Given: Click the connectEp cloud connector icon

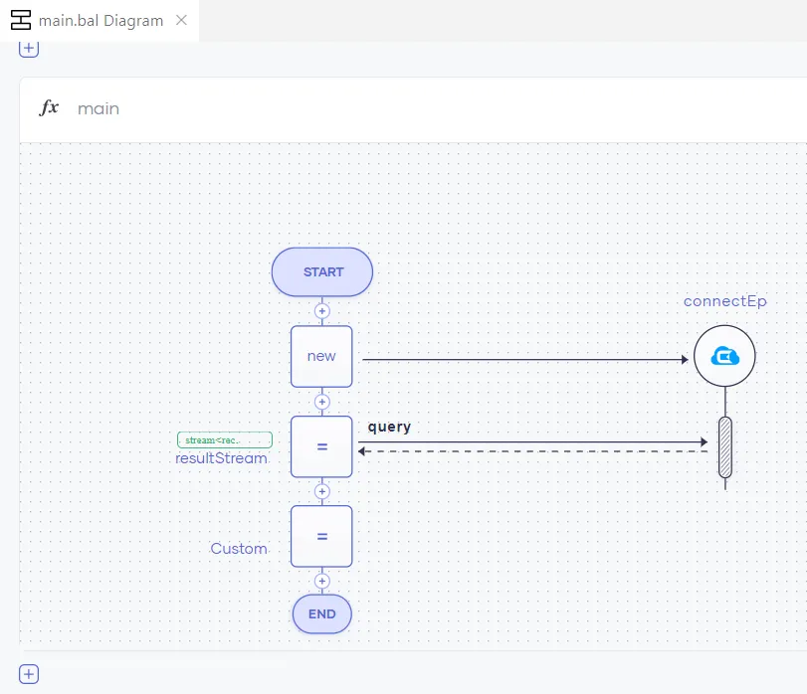Looking at the screenshot, I should coord(724,355).
